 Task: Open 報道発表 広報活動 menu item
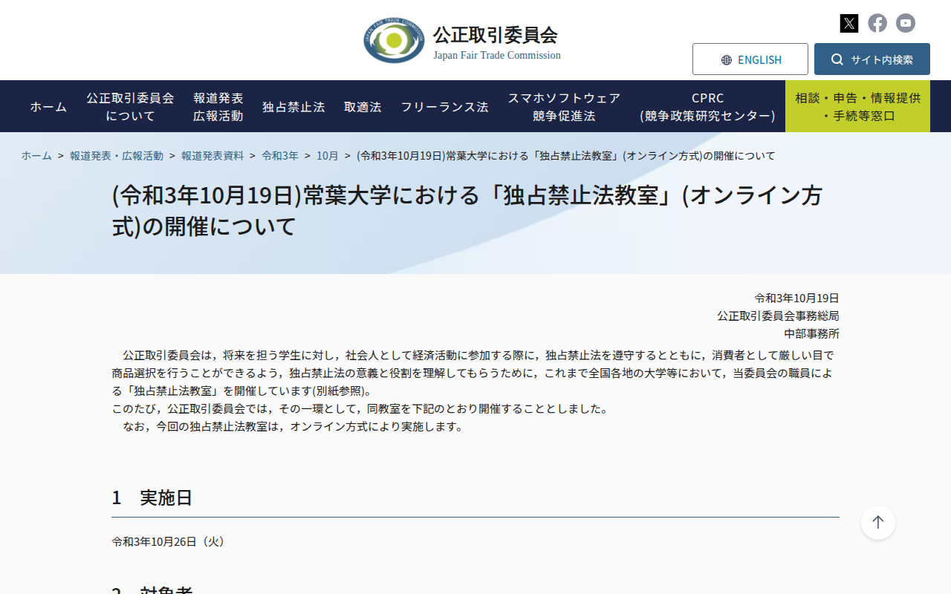pyautogui.click(x=218, y=106)
